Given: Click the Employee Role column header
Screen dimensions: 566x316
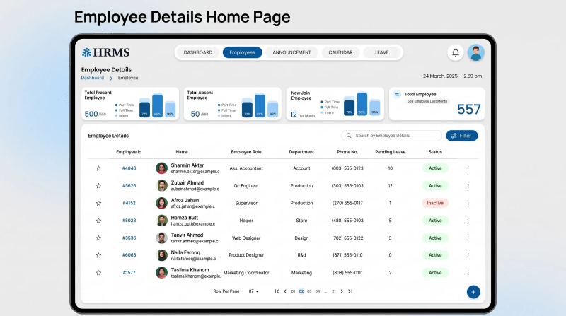Looking at the screenshot, I should tap(246, 152).
